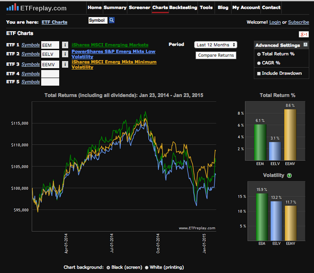Screen dimensions: 314x273
Task: Click blue EELV 3.1 % Total Return bar
Action: (275, 151)
